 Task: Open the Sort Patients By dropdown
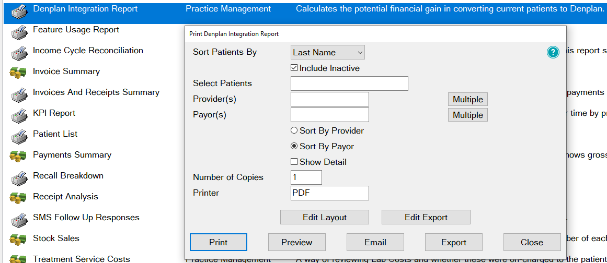pyautogui.click(x=327, y=52)
